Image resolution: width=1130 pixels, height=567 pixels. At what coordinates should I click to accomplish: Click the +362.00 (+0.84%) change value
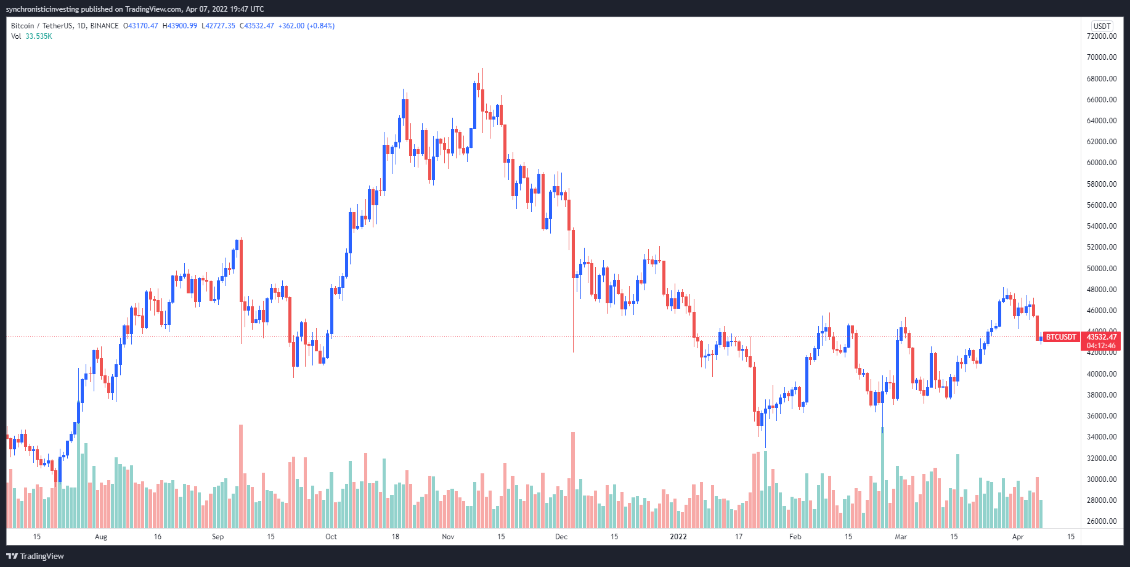coord(306,26)
